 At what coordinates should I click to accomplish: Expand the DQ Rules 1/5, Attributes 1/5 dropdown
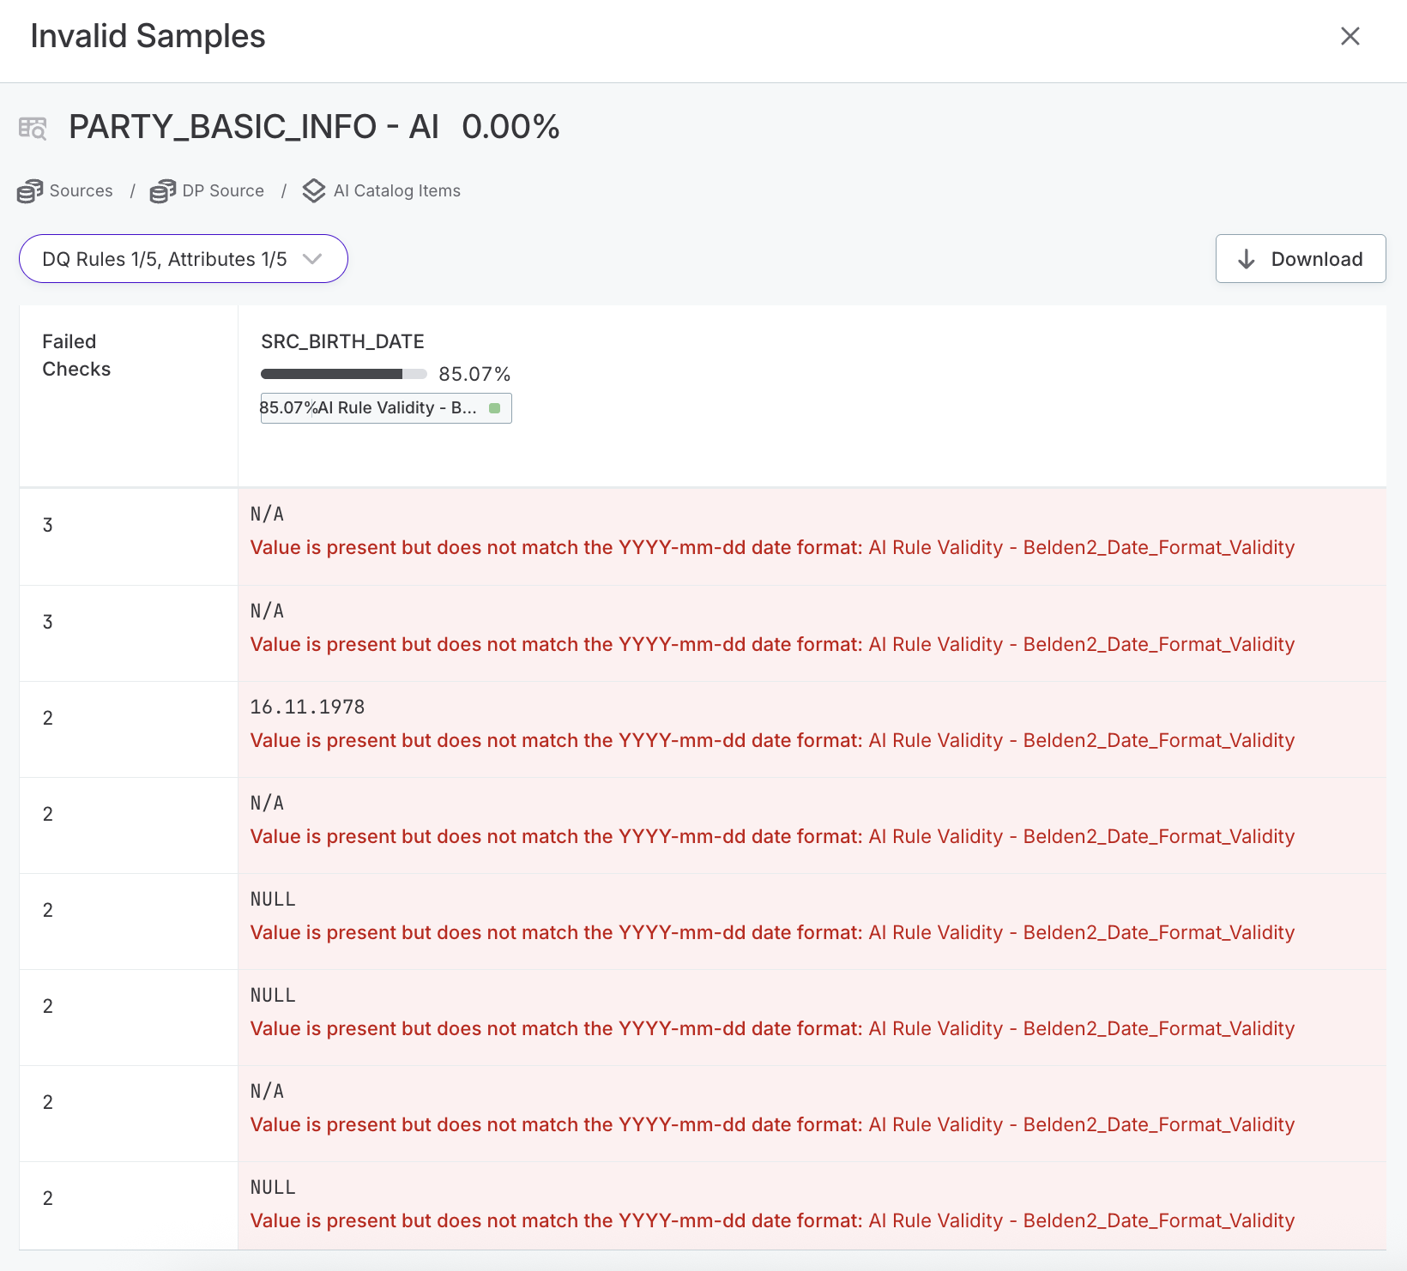(184, 259)
